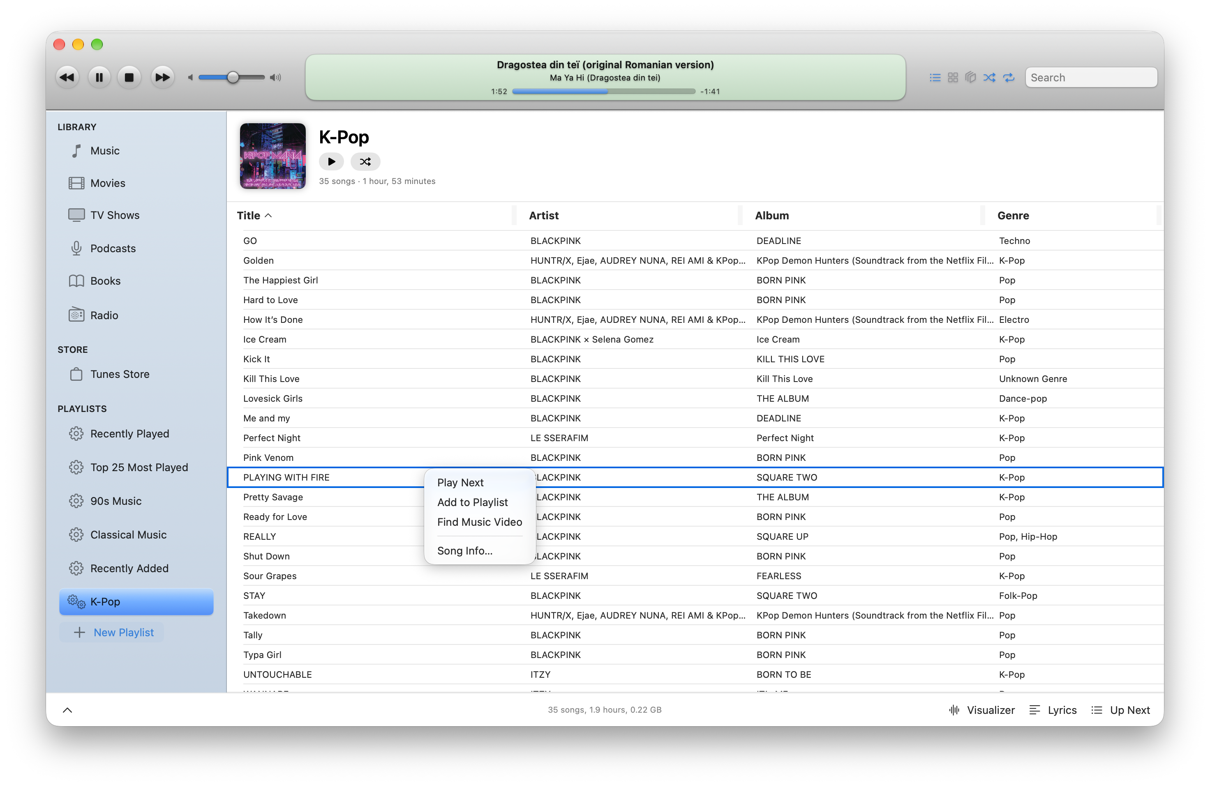Shuffle the K-Pop playlist
1210x787 pixels.
[365, 161]
